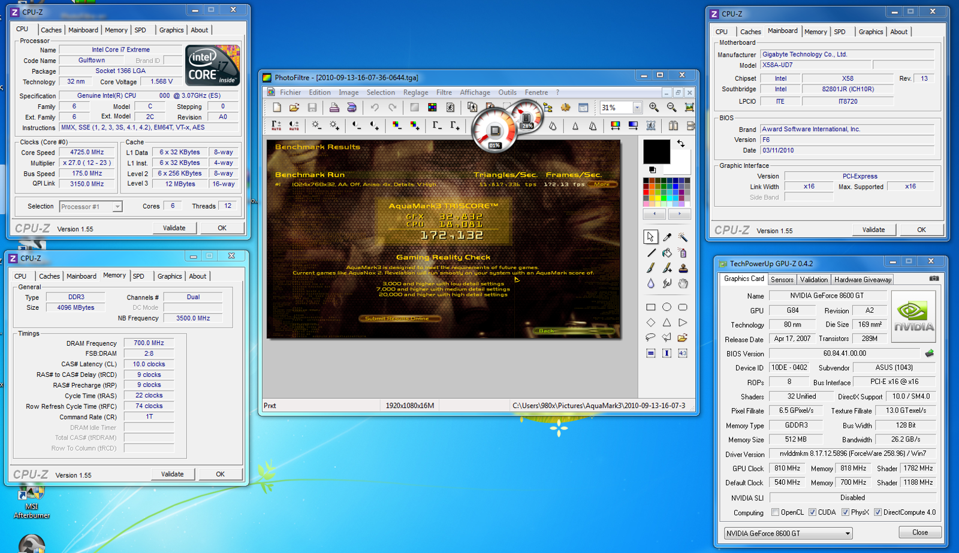959x553 pixels.
Task: Click the Undo arrow in PhotoFiltre toolbar
Action: [375, 108]
